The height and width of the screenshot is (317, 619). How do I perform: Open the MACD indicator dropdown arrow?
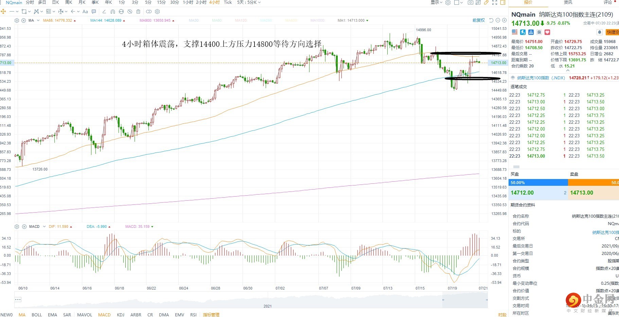[x=44, y=226]
